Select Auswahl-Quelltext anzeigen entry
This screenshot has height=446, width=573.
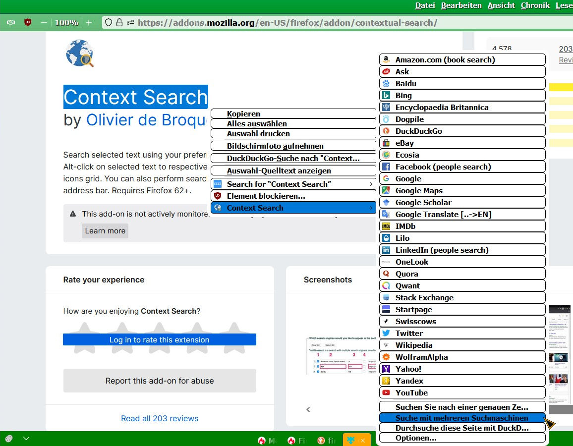[x=293, y=171]
